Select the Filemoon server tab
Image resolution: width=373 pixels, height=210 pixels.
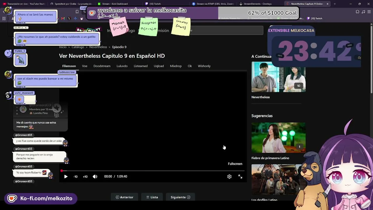tap(69, 66)
